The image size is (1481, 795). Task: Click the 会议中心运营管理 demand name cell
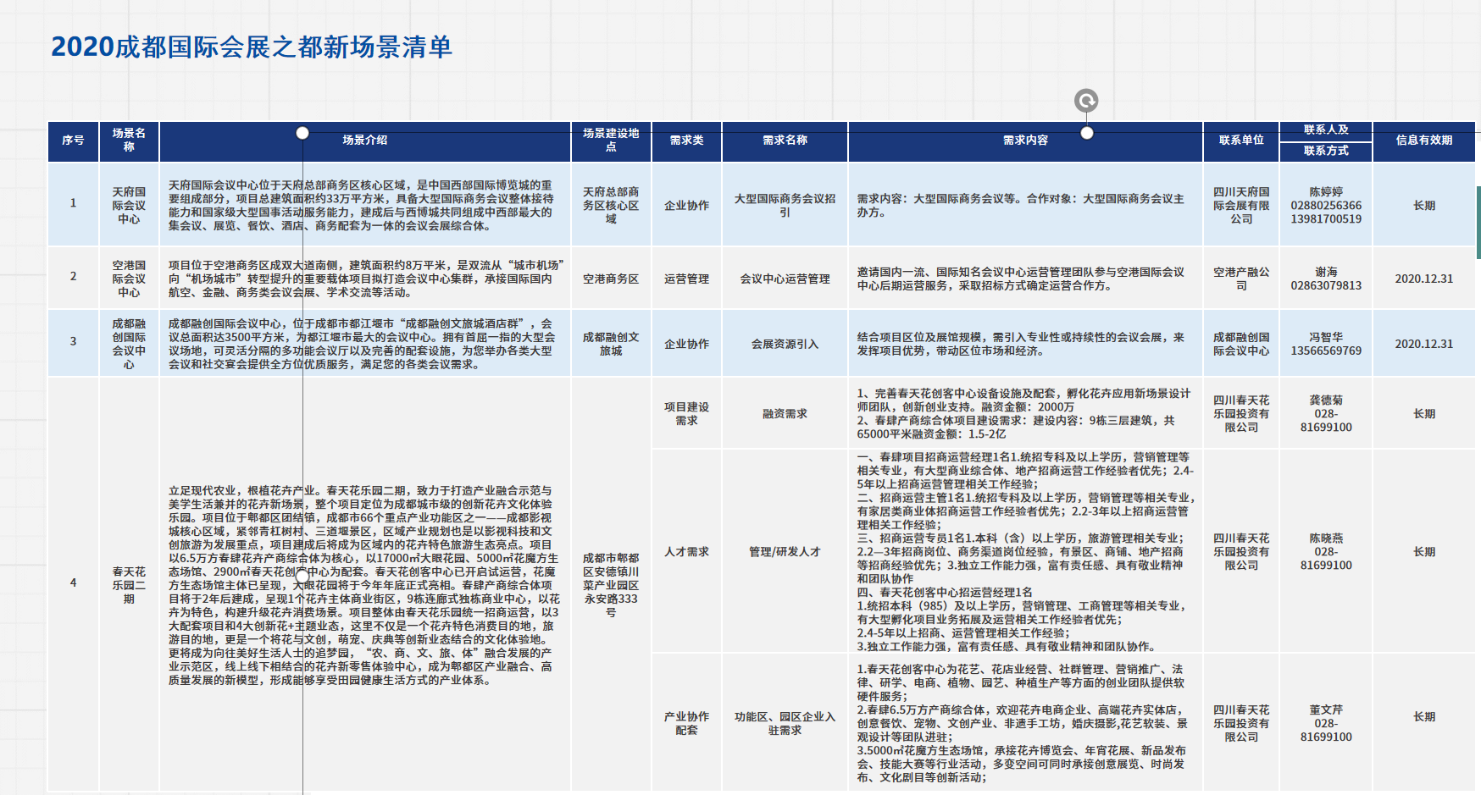(785, 279)
